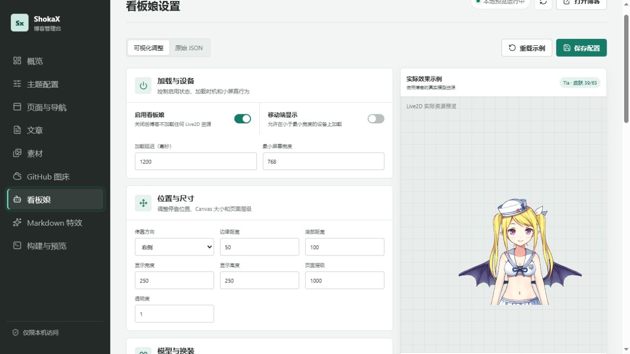
Task: Click the 实际效果示例 heading
Action: 424,79
